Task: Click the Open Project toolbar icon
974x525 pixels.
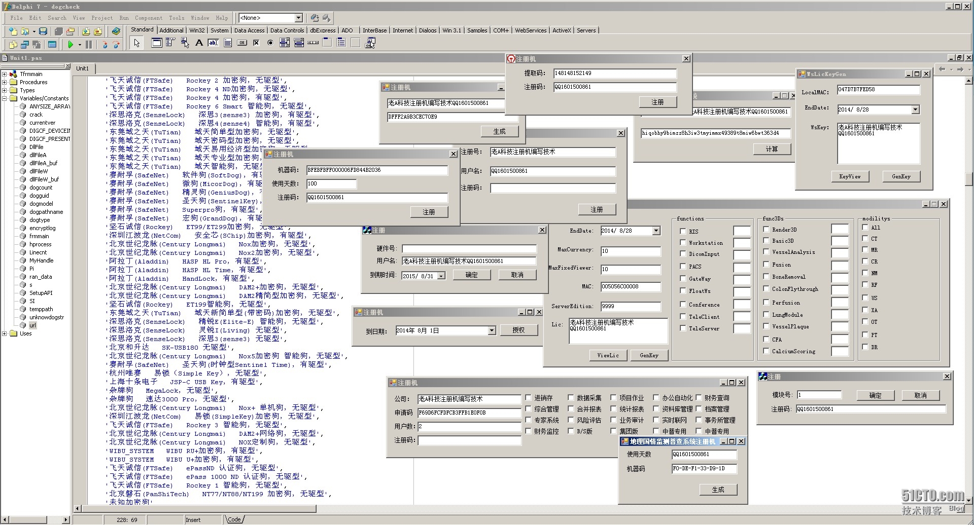Action: pyautogui.click(x=71, y=31)
